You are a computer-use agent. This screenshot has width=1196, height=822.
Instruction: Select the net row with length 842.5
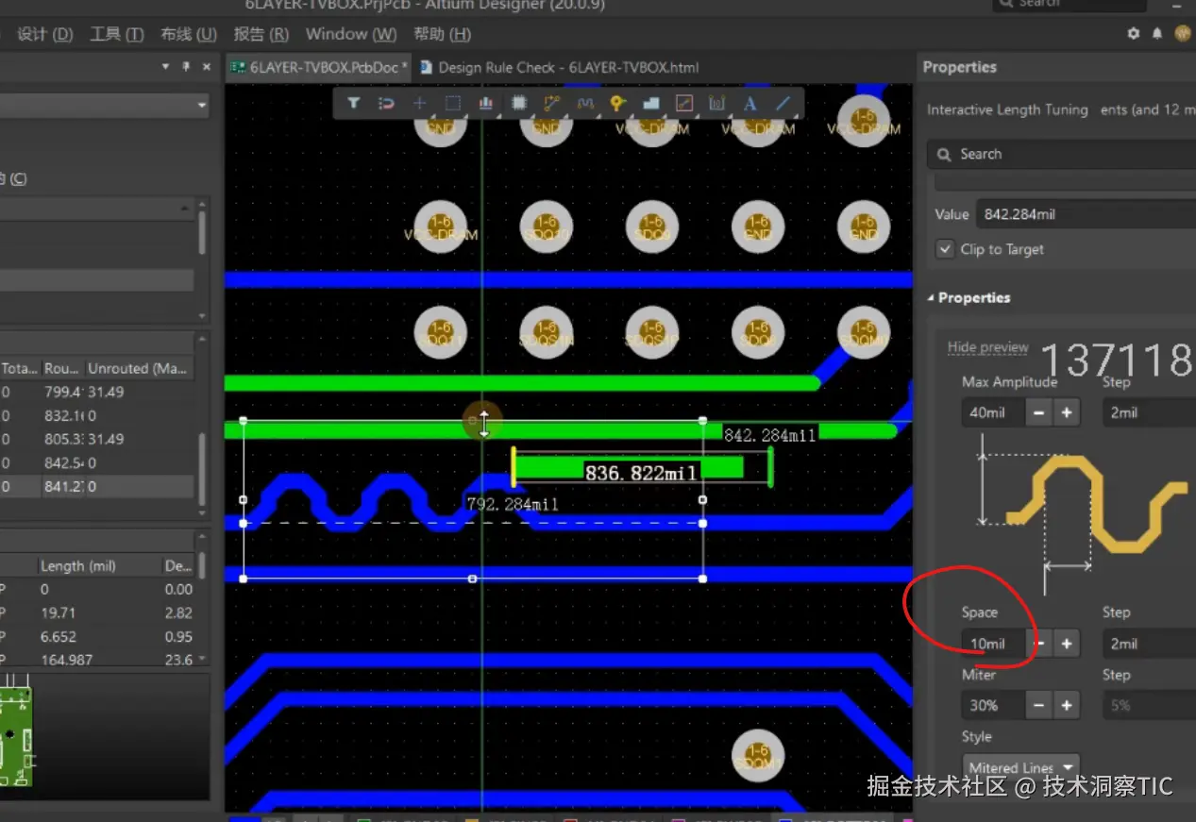pos(96,462)
